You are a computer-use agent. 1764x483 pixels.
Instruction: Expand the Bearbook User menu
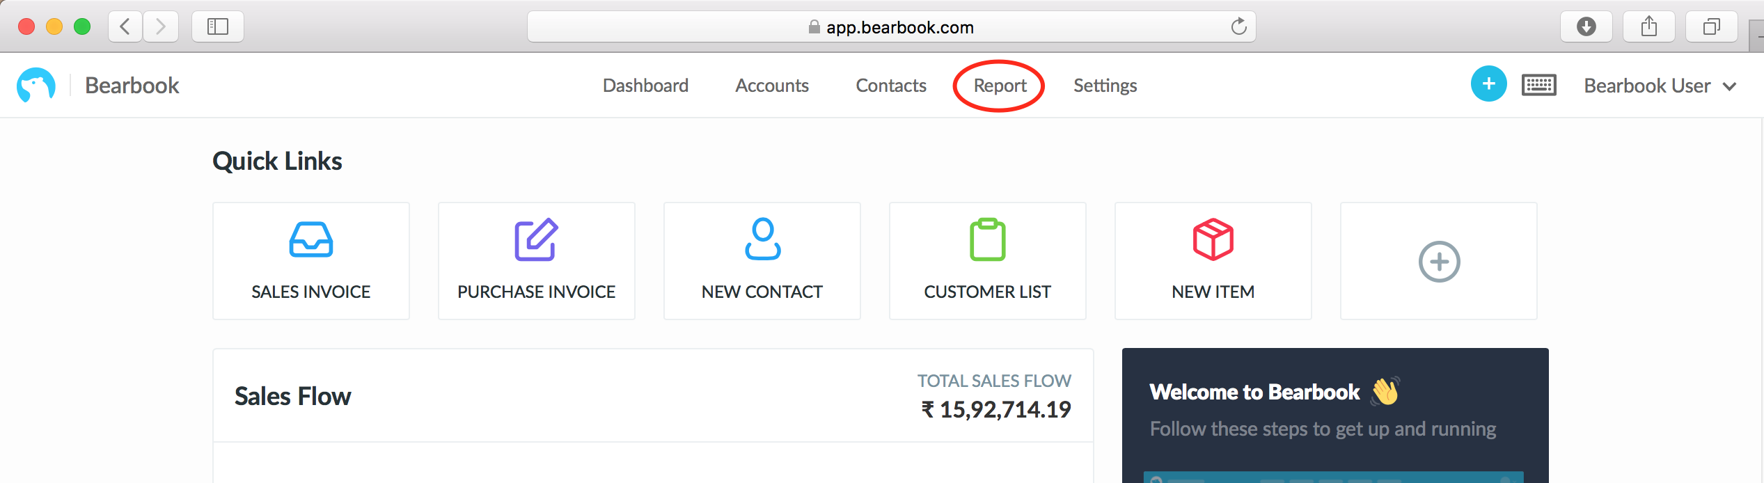(x=1660, y=86)
